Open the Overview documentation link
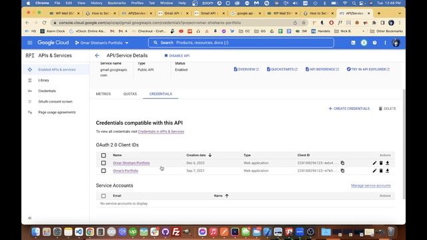 pyautogui.click(x=246, y=69)
